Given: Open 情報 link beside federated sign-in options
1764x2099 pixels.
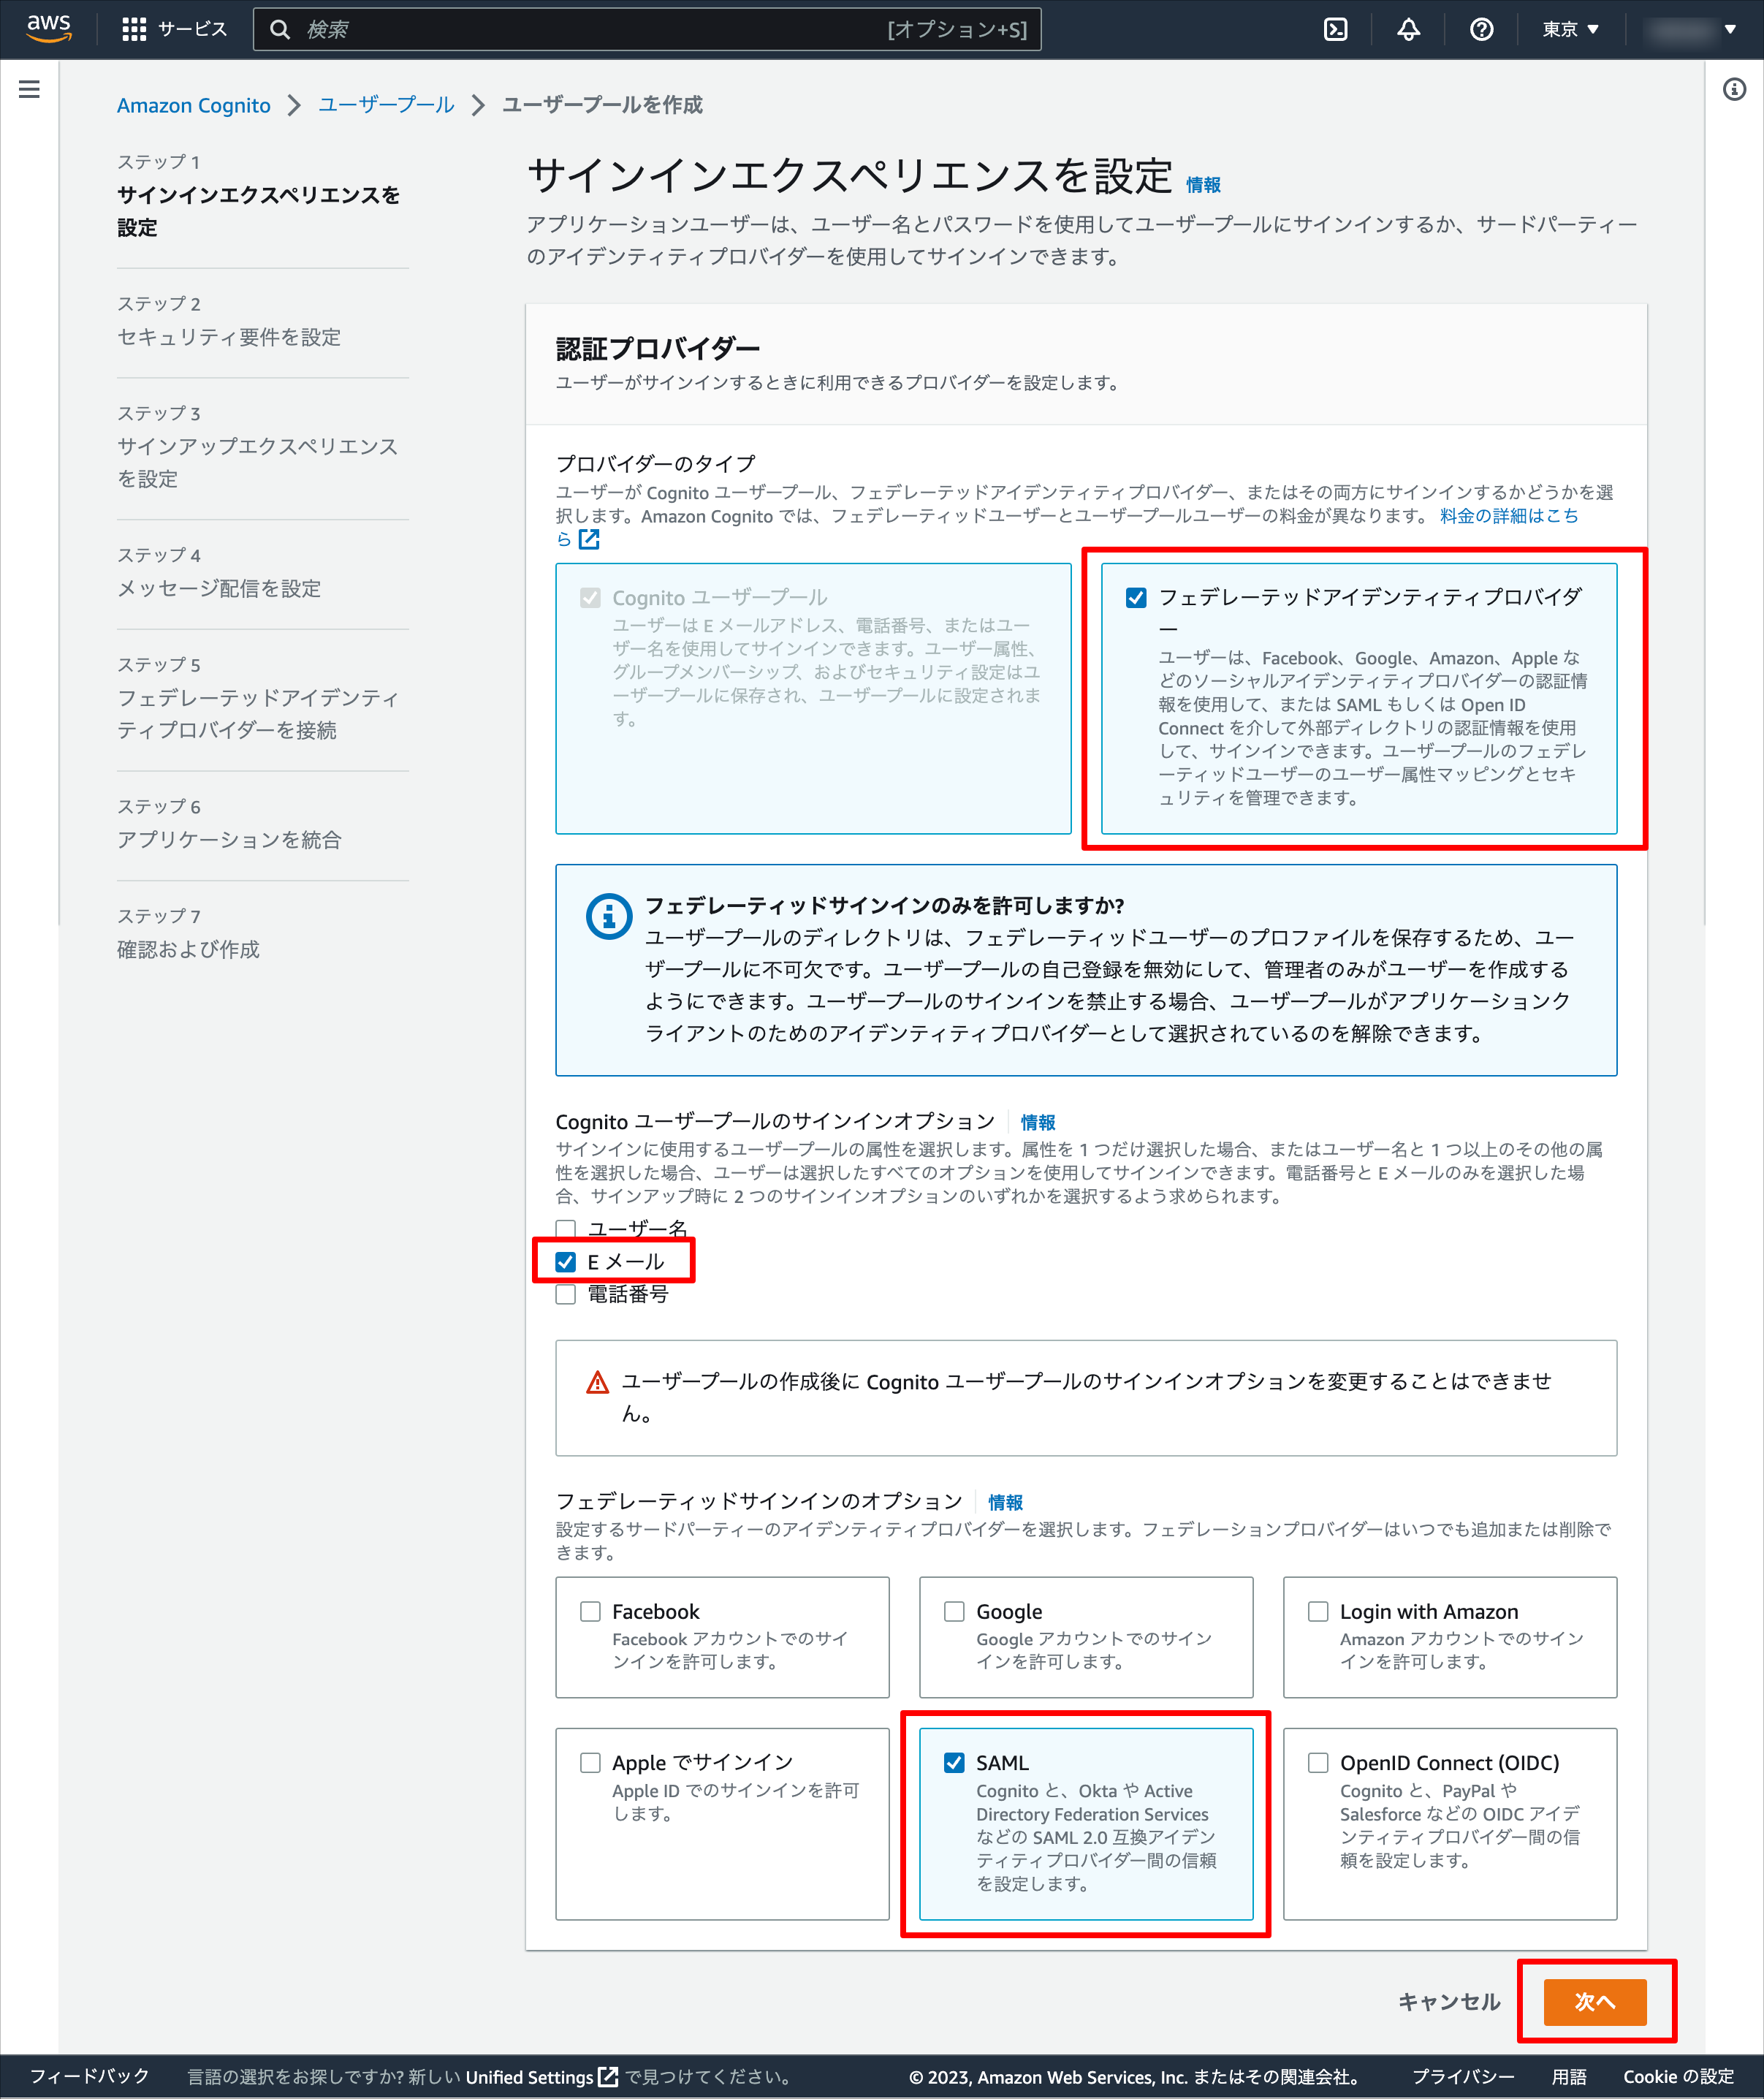Looking at the screenshot, I should click(x=1006, y=1502).
